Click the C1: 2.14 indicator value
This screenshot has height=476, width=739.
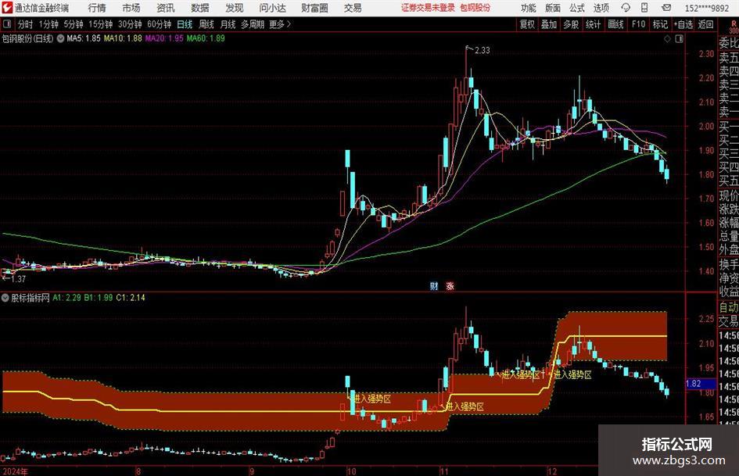click(x=131, y=298)
